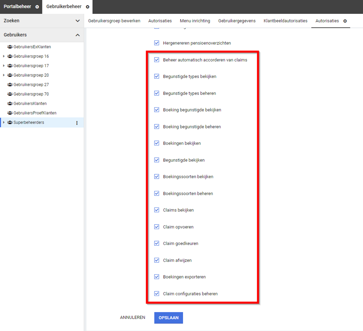Toggle the Claim goedkeuren checkbox
The image size is (363, 331).
point(156,243)
